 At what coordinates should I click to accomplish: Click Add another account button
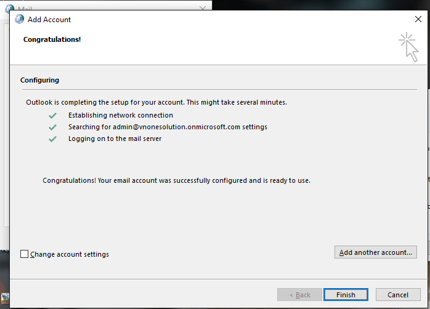[375, 252]
